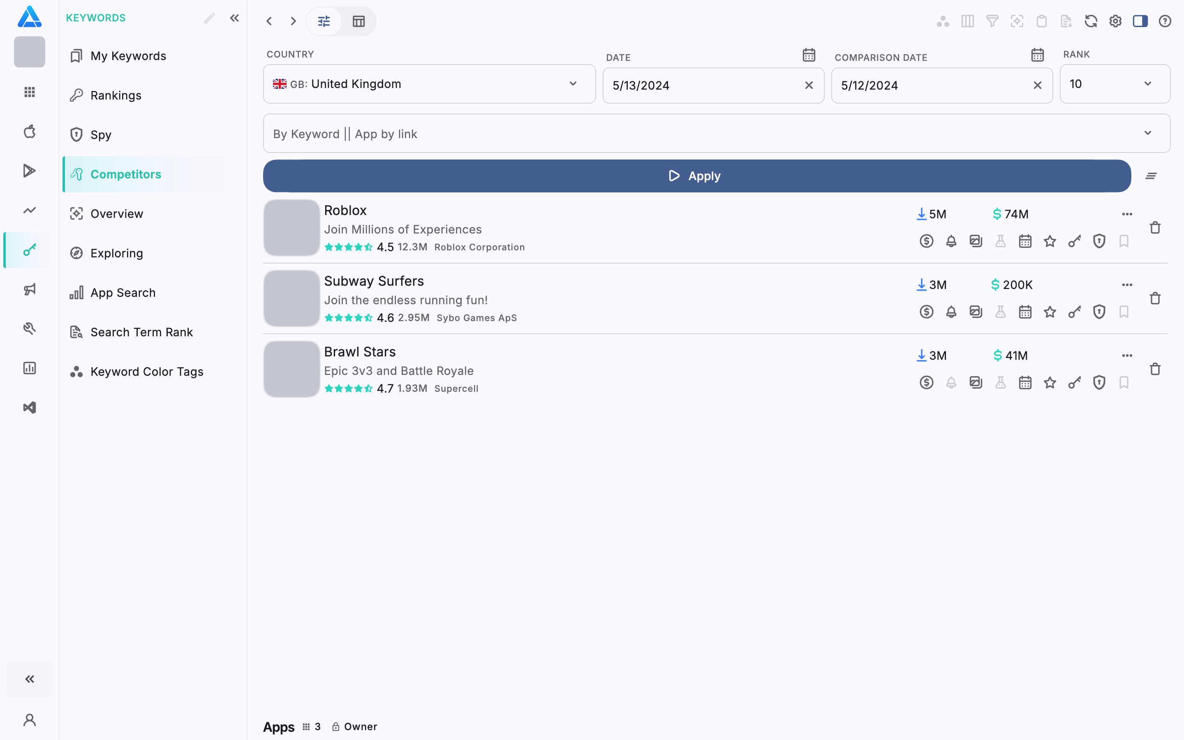This screenshot has width=1184, height=740.
Task: Click the refresh icon in top toolbar
Action: point(1091,21)
